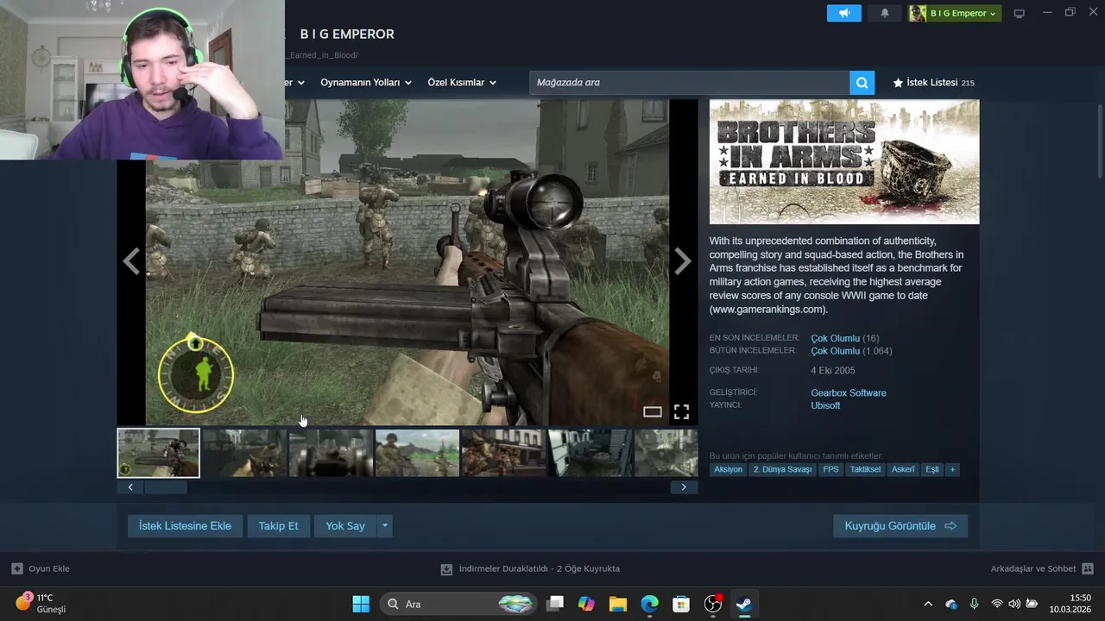Click Windows taskbar Ara search box
The width and height of the screenshot is (1105, 621).
[x=458, y=604]
